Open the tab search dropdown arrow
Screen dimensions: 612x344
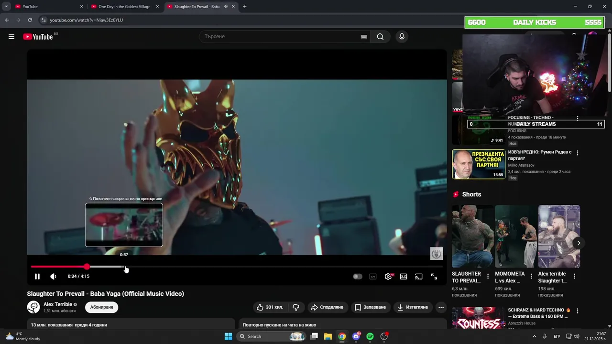pos(6,7)
